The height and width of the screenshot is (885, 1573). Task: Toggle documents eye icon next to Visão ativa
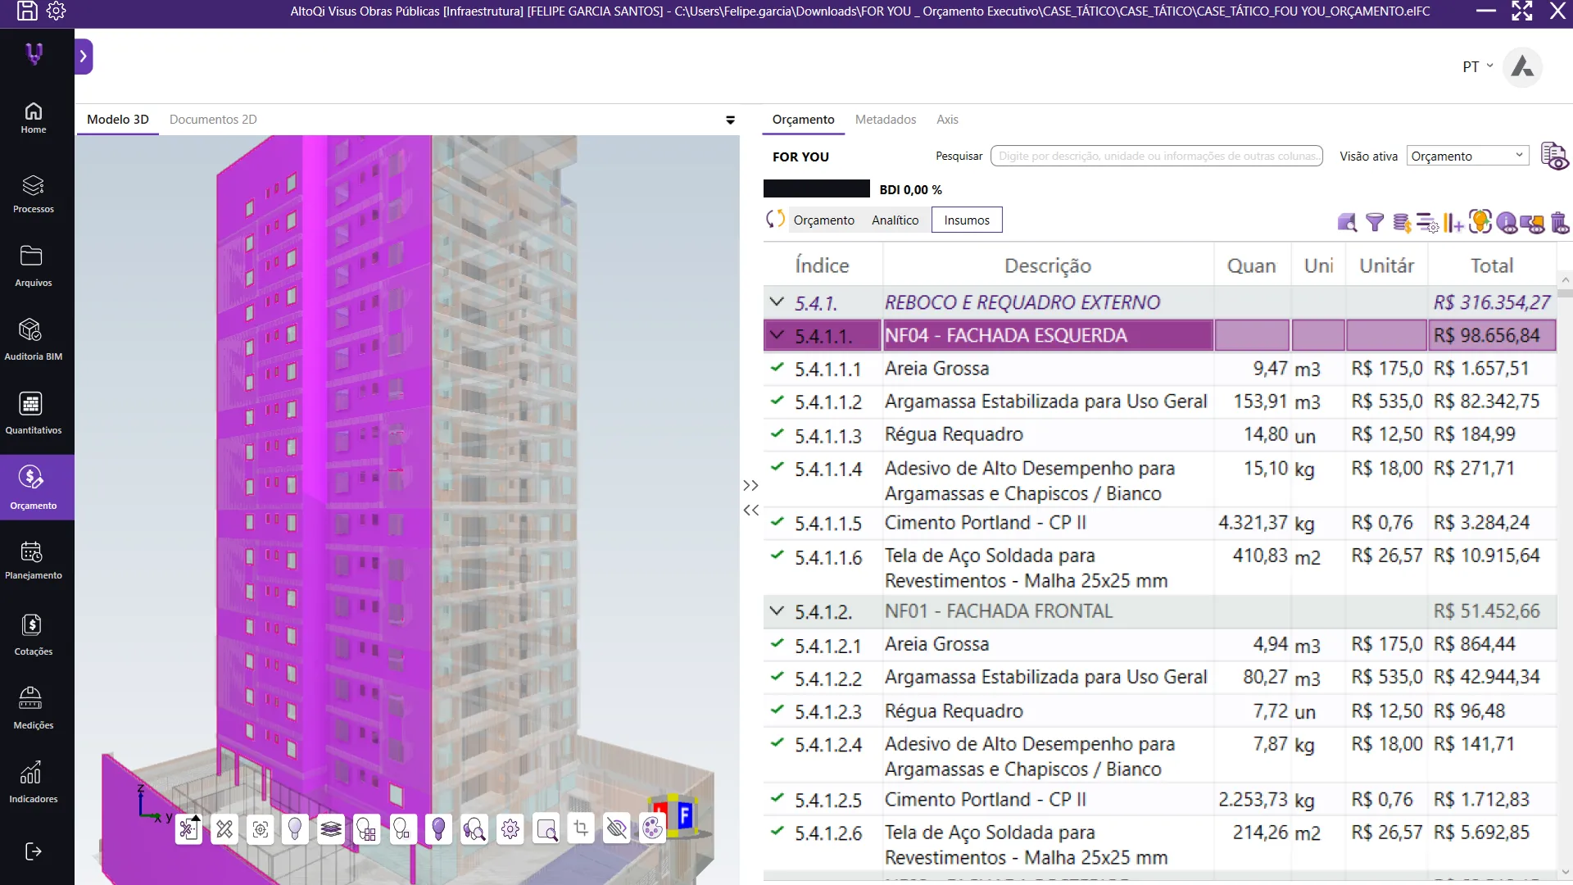point(1554,156)
